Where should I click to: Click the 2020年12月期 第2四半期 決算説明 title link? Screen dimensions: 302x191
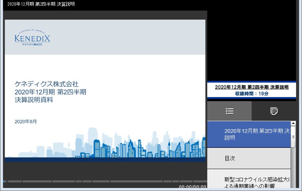click(251, 87)
